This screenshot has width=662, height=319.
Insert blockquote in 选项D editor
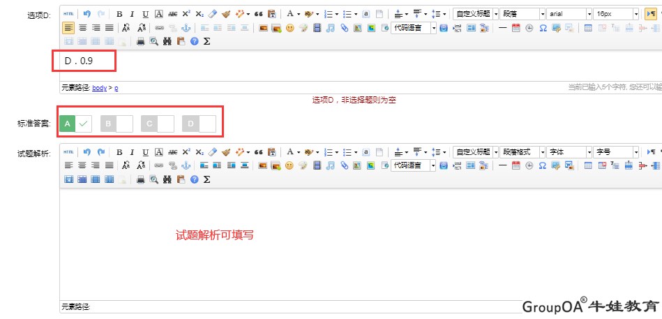click(258, 14)
